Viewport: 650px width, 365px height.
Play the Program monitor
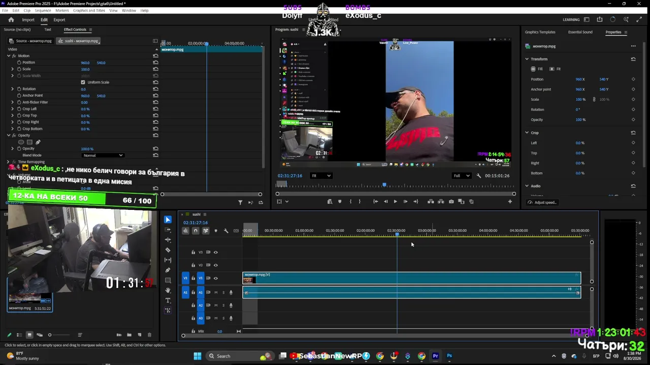[x=395, y=202]
